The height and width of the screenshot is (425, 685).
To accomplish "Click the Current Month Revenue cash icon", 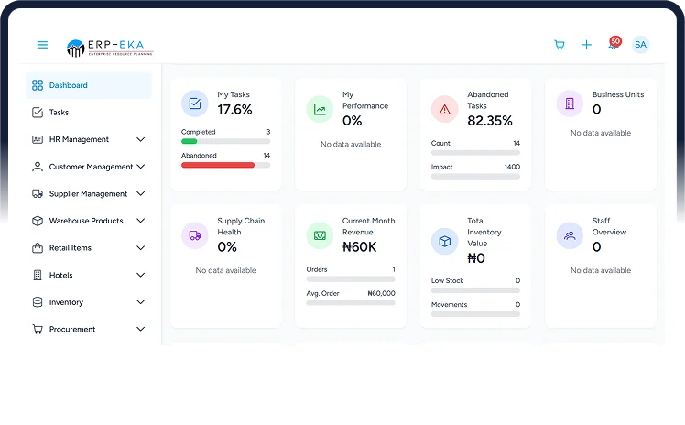I will tap(320, 235).
